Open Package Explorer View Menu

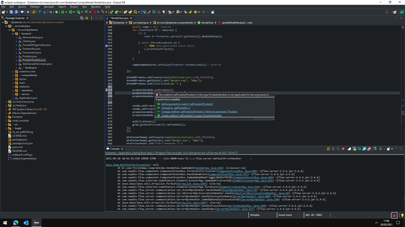(92, 18)
